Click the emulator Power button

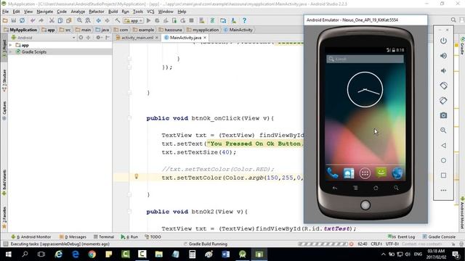point(443,41)
